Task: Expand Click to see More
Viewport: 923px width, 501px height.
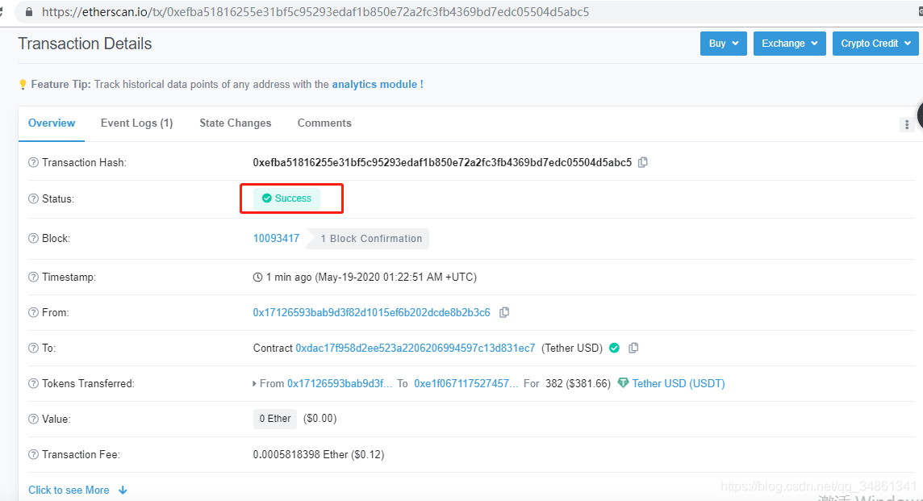Action: [77, 490]
